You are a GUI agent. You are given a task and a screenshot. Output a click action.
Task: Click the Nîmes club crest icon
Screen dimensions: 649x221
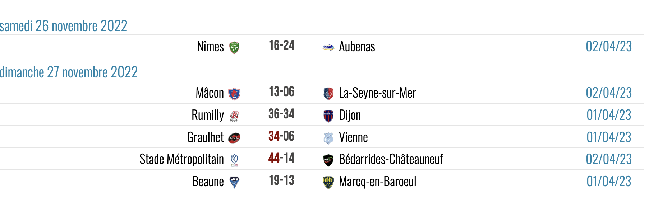pyautogui.click(x=234, y=47)
